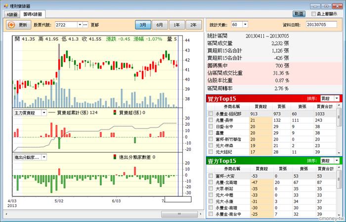Click the ellipsis stock lookup button
Viewport: 346px width, 222px height.
pos(86,25)
